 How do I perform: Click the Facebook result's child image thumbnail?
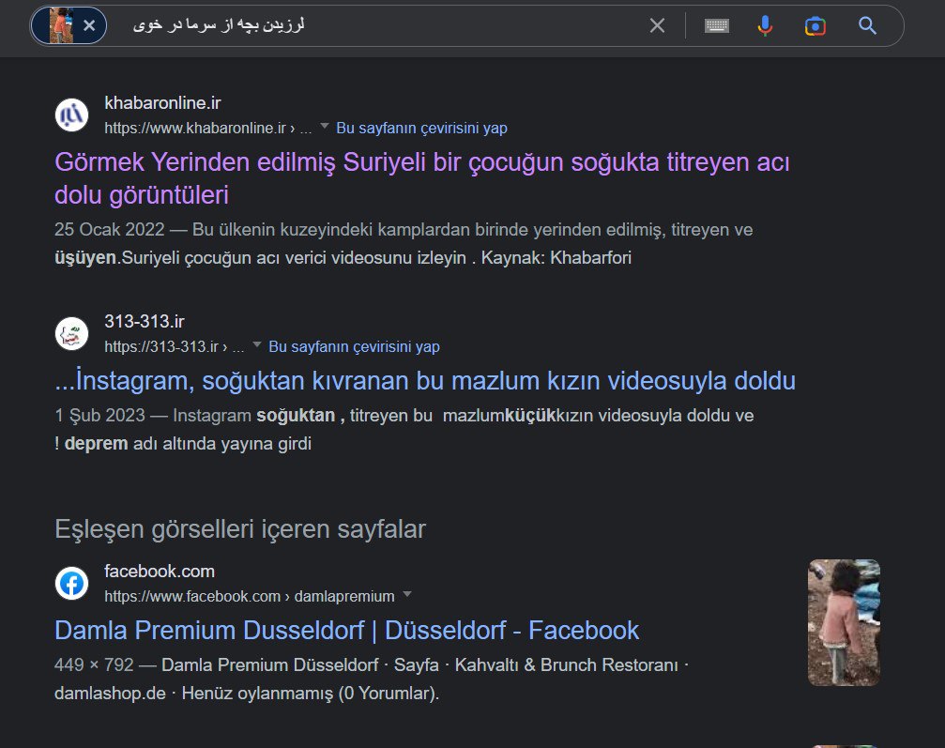(844, 622)
